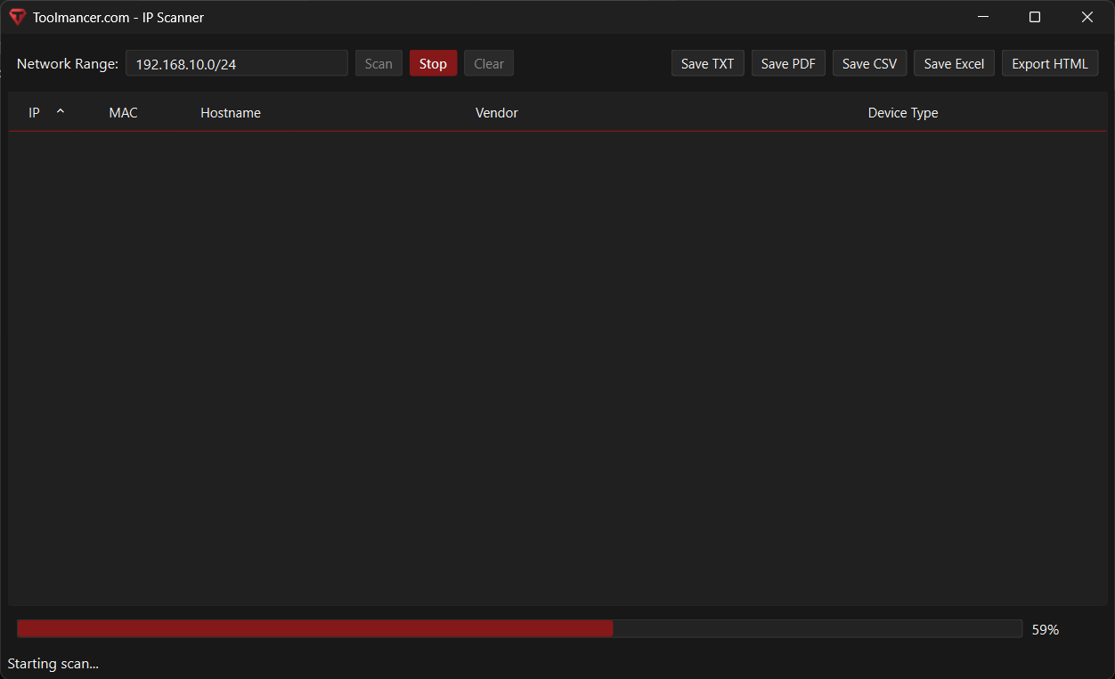The height and width of the screenshot is (679, 1115).
Task: Sort by the Vendor column header
Action: [497, 113]
